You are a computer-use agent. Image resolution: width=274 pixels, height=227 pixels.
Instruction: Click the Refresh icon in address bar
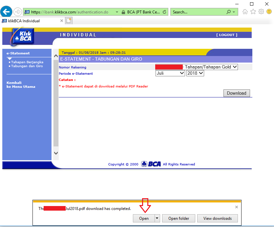tap(164, 12)
